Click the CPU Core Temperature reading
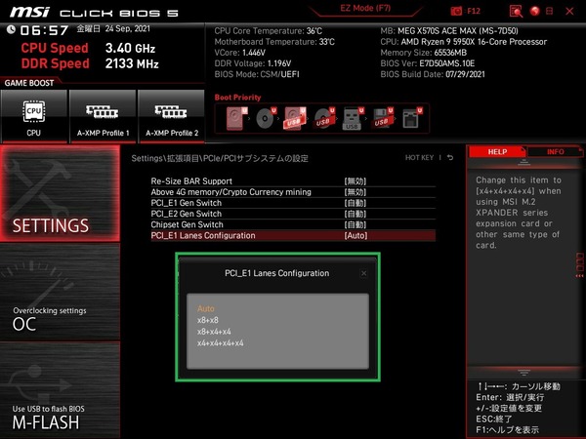Viewport: 586px width, 439px height. pyautogui.click(x=269, y=31)
